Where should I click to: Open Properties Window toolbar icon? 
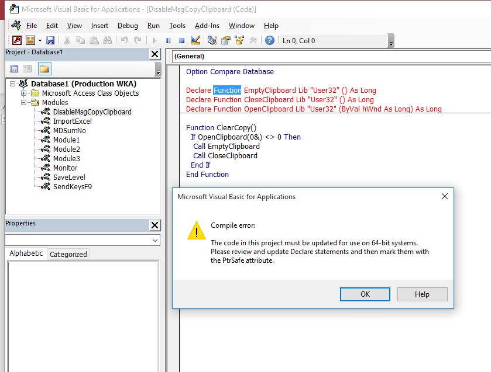pos(225,40)
